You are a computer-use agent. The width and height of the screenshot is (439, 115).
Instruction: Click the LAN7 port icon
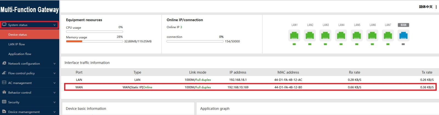point(388,35)
